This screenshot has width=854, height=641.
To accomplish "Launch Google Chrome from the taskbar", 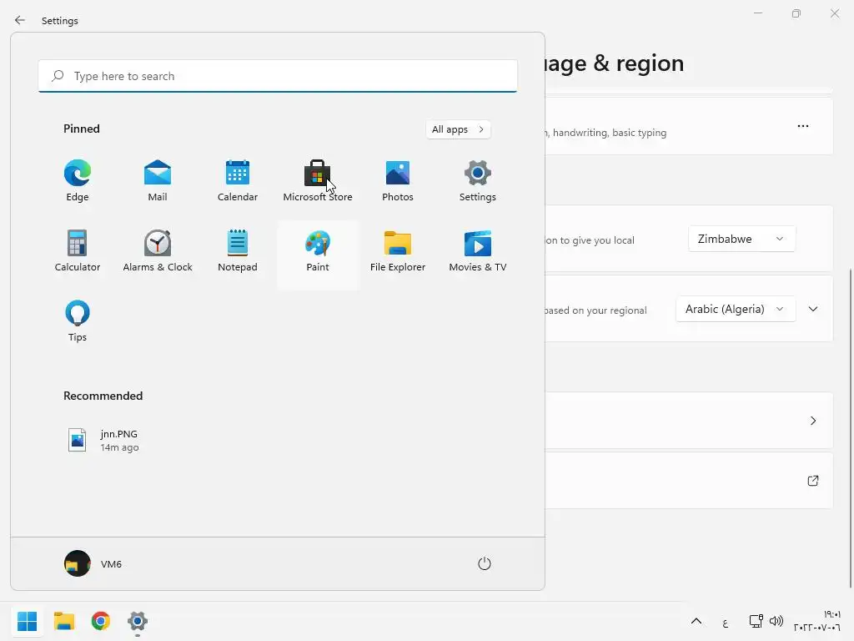I will point(101,621).
